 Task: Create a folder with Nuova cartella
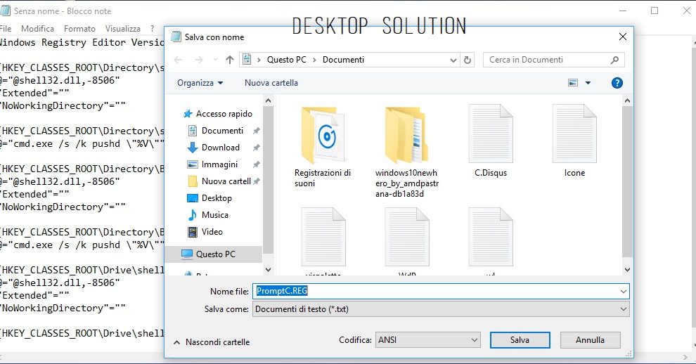[271, 83]
